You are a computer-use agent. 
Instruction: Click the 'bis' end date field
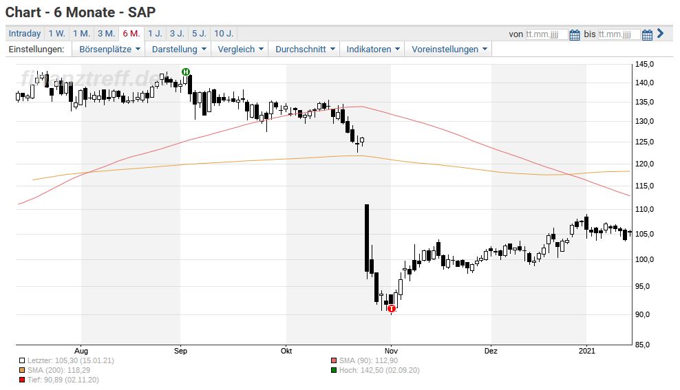pyautogui.click(x=619, y=34)
